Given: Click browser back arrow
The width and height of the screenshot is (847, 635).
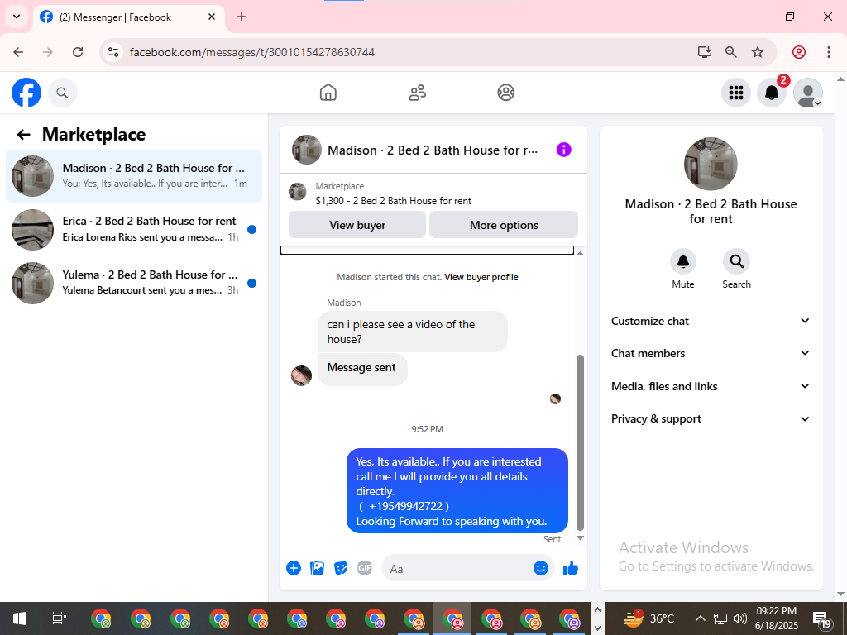Looking at the screenshot, I should pyautogui.click(x=18, y=52).
